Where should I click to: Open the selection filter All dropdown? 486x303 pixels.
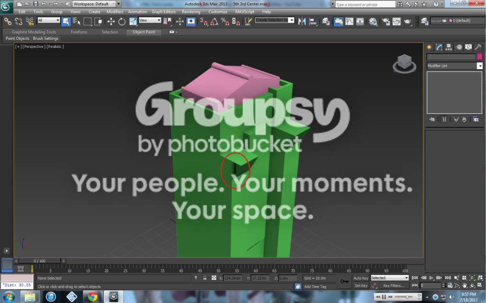pyautogui.click(x=48, y=20)
